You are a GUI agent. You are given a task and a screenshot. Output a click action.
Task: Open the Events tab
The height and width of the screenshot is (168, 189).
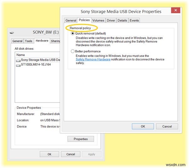(x=134, y=20)
